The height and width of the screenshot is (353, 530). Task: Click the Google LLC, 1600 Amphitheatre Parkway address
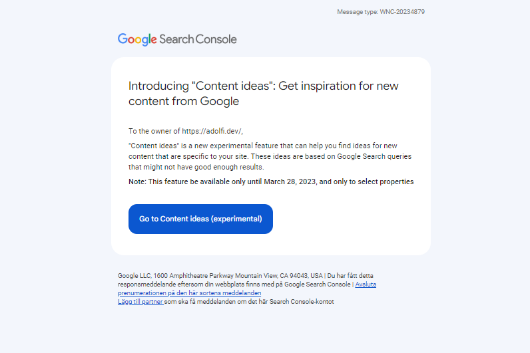click(176, 275)
